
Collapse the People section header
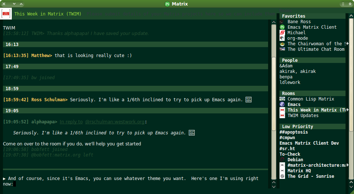tap(289, 60)
